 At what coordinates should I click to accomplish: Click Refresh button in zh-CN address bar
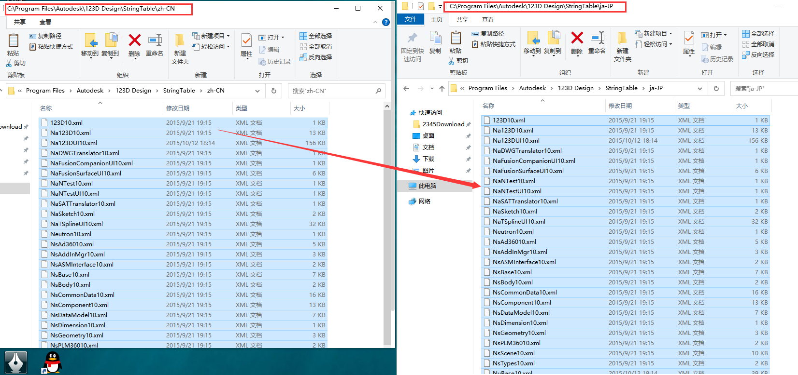[273, 91]
